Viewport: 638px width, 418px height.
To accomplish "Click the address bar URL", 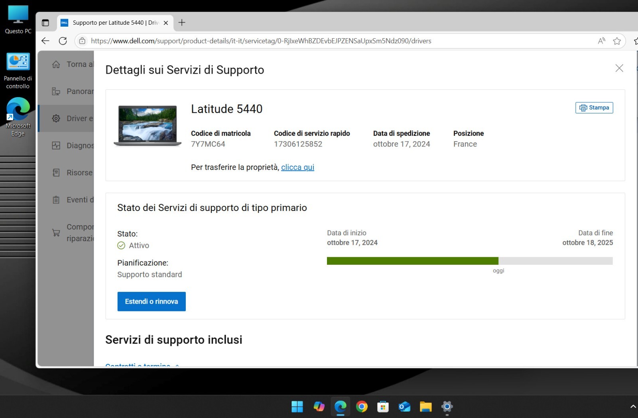I will pos(261,41).
